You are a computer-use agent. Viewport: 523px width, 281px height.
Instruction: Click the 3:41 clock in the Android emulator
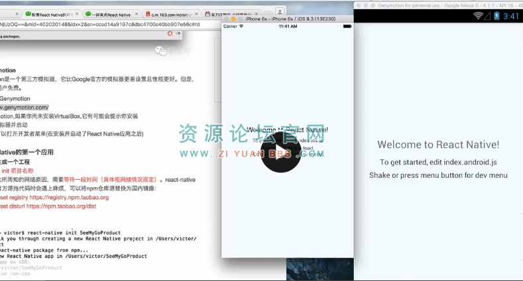(511, 16)
